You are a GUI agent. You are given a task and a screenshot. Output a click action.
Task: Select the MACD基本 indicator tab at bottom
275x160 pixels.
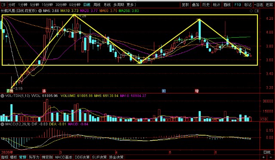[64, 157]
